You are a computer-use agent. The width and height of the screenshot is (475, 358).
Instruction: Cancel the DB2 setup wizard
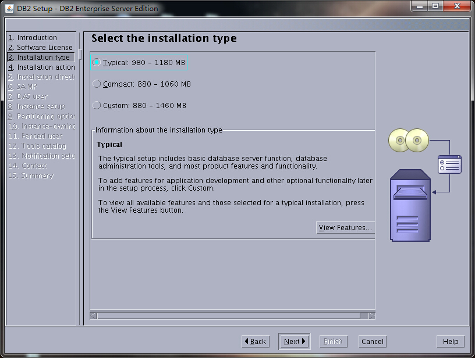373,342
